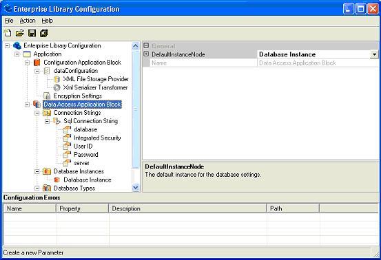Select the Database Types tree label

[74, 188]
